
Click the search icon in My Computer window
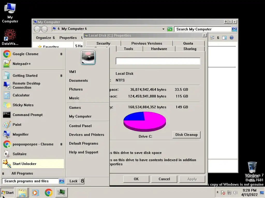[234, 29]
